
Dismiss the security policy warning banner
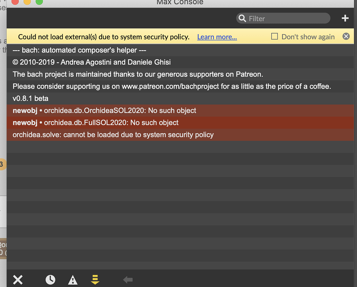346,37
